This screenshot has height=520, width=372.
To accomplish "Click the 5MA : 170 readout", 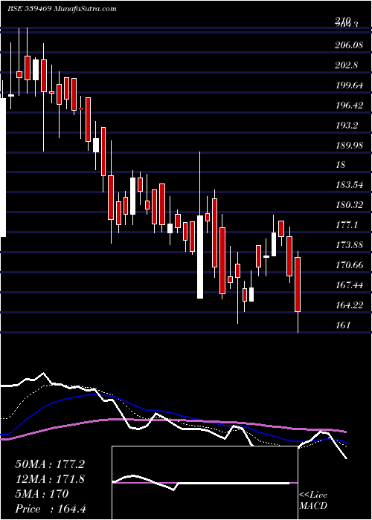I will (42, 494).
